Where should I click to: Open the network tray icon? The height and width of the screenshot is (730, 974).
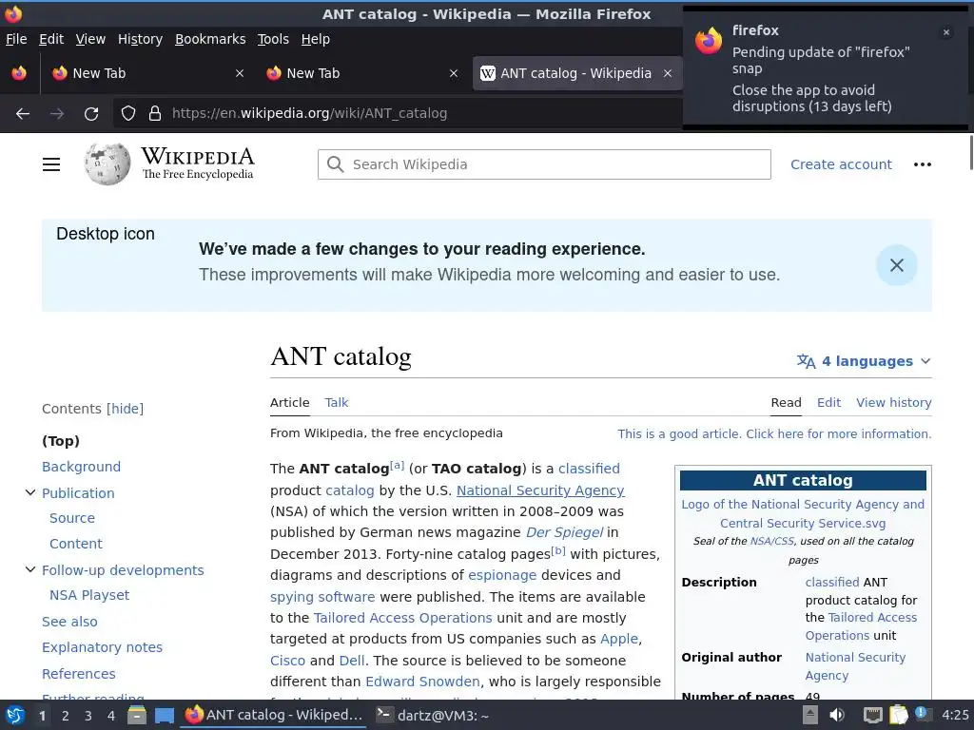click(x=873, y=715)
